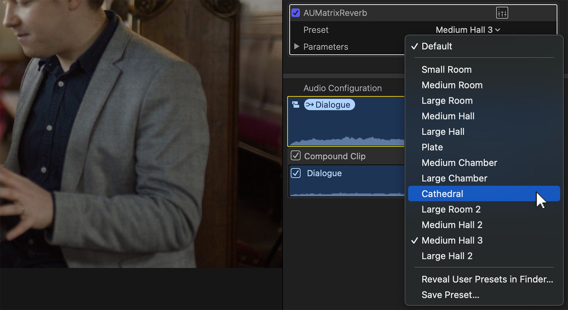
Task: Disable the AUMatrixReverb effect checkbox
Action: click(x=296, y=13)
